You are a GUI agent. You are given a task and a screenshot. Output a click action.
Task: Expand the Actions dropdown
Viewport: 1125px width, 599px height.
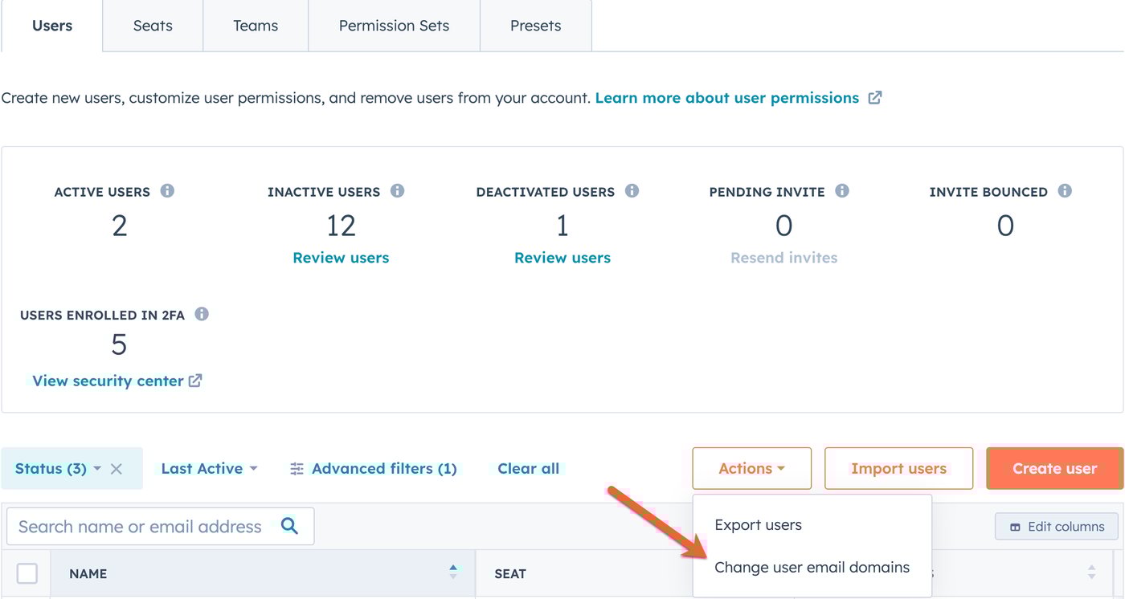(751, 468)
